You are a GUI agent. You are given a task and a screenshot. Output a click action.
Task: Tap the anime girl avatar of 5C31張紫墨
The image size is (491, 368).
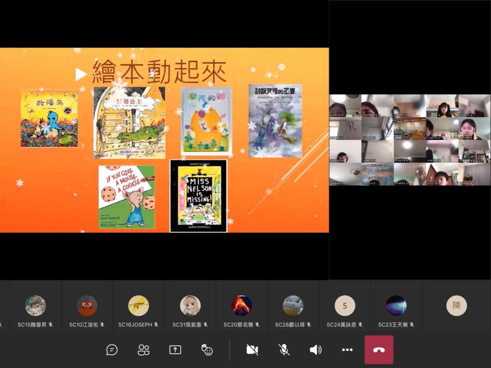tap(190, 305)
